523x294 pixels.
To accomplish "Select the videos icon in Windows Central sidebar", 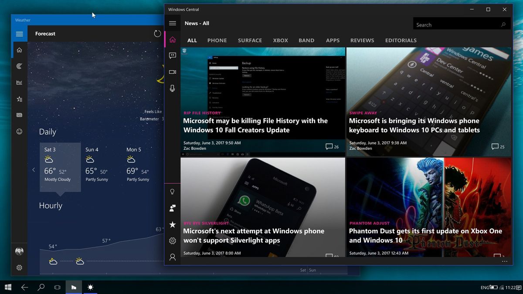I will pos(172,72).
